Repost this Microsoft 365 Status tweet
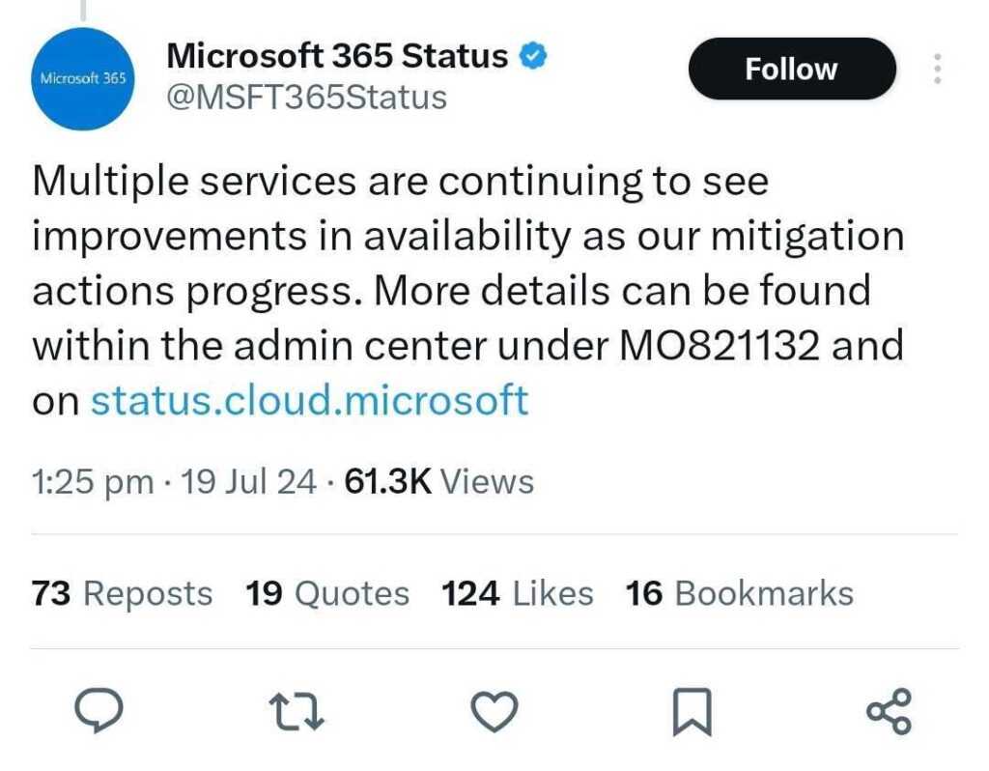The image size is (989, 771). [297, 711]
